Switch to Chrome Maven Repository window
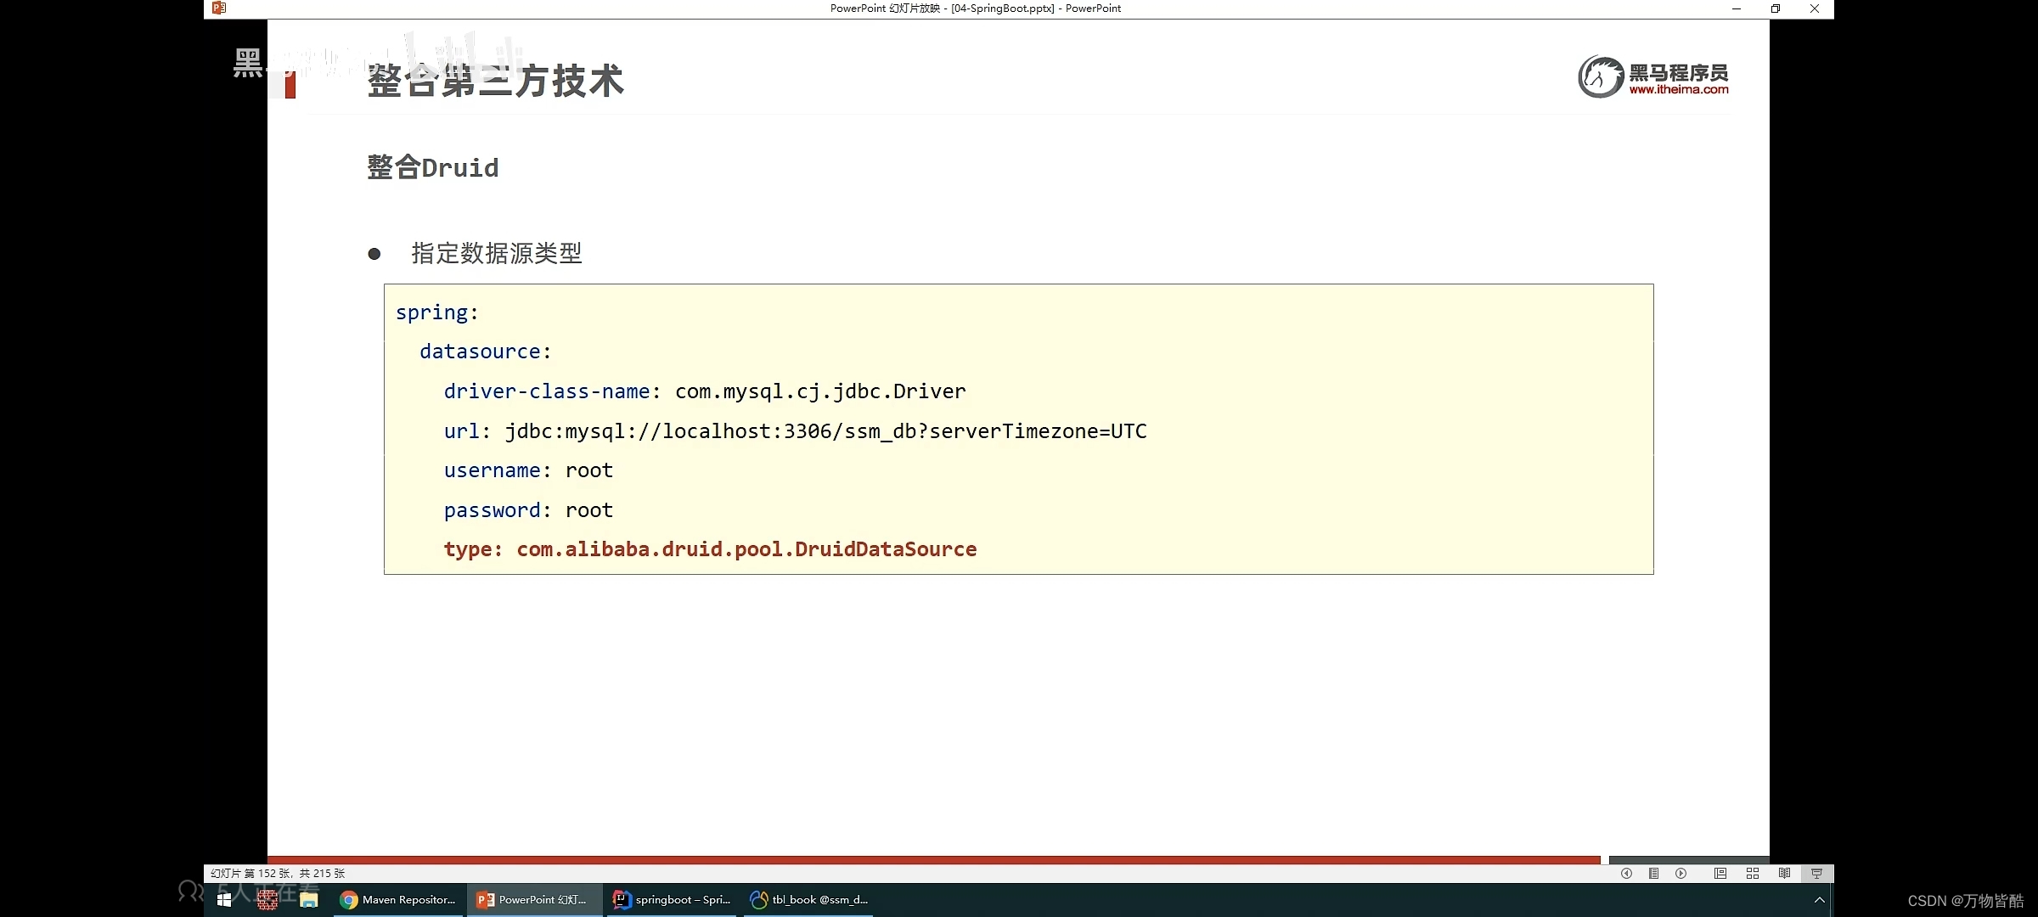 [x=398, y=900]
